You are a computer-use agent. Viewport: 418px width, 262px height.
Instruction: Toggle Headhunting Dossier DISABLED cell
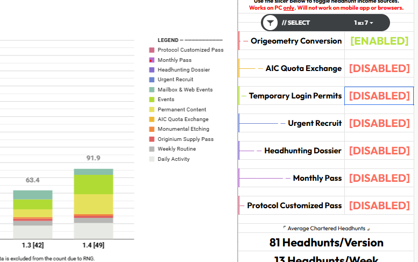pos(379,151)
